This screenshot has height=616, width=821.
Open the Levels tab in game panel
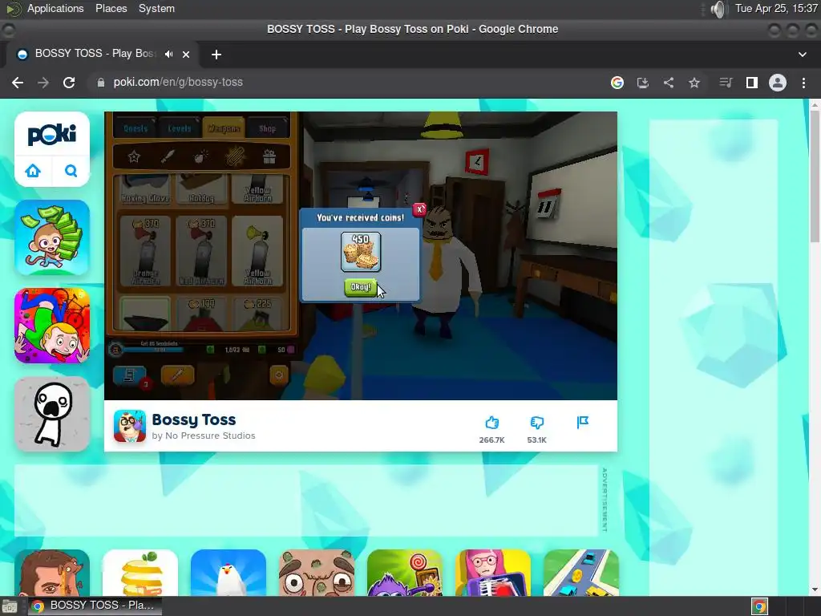179,128
